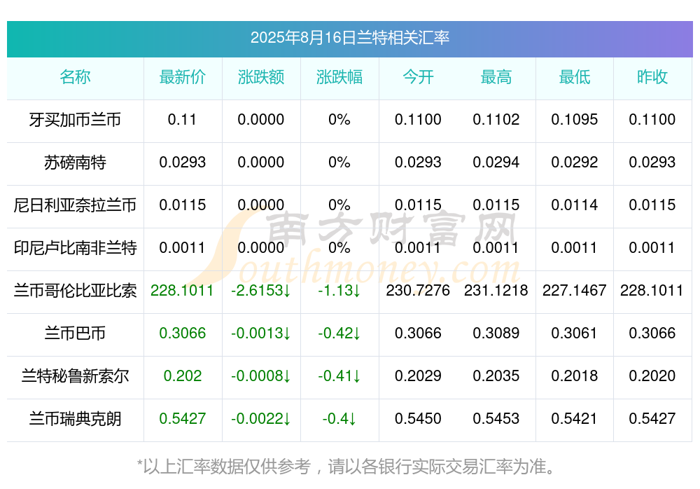Screen dimensions: 700x489
Task: Select the 最新价 column header
Action: [x=183, y=77]
